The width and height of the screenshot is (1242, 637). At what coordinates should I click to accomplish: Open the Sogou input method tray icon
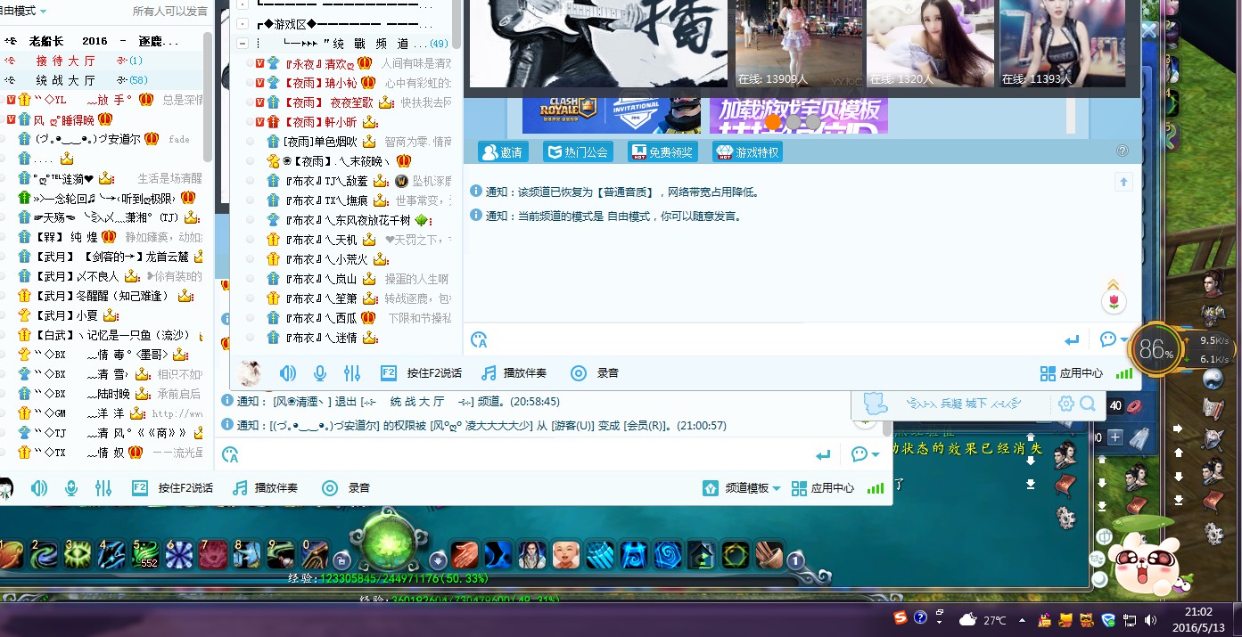coord(901,618)
